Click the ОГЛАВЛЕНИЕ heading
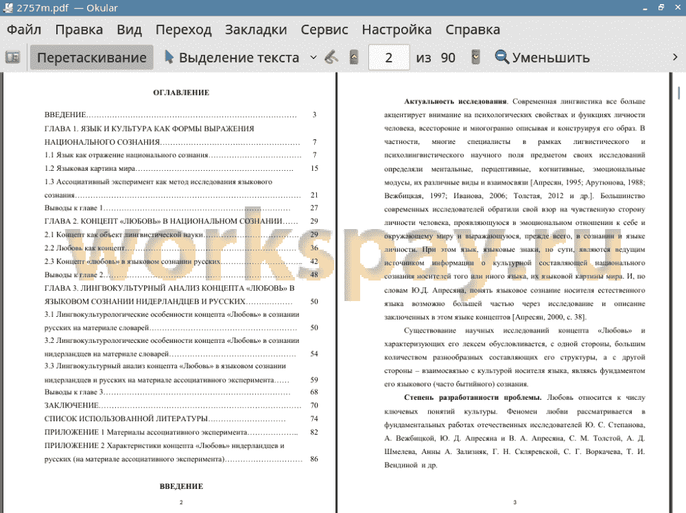 pos(181,93)
